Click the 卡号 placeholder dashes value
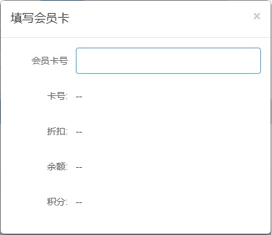This screenshot has height=235, width=272. click(x=79, y=97)
